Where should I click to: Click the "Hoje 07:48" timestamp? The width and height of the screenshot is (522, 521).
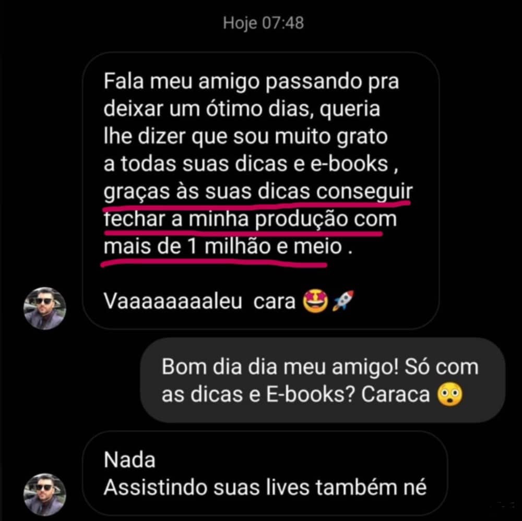pyautogui.click(x=263, y=23)
